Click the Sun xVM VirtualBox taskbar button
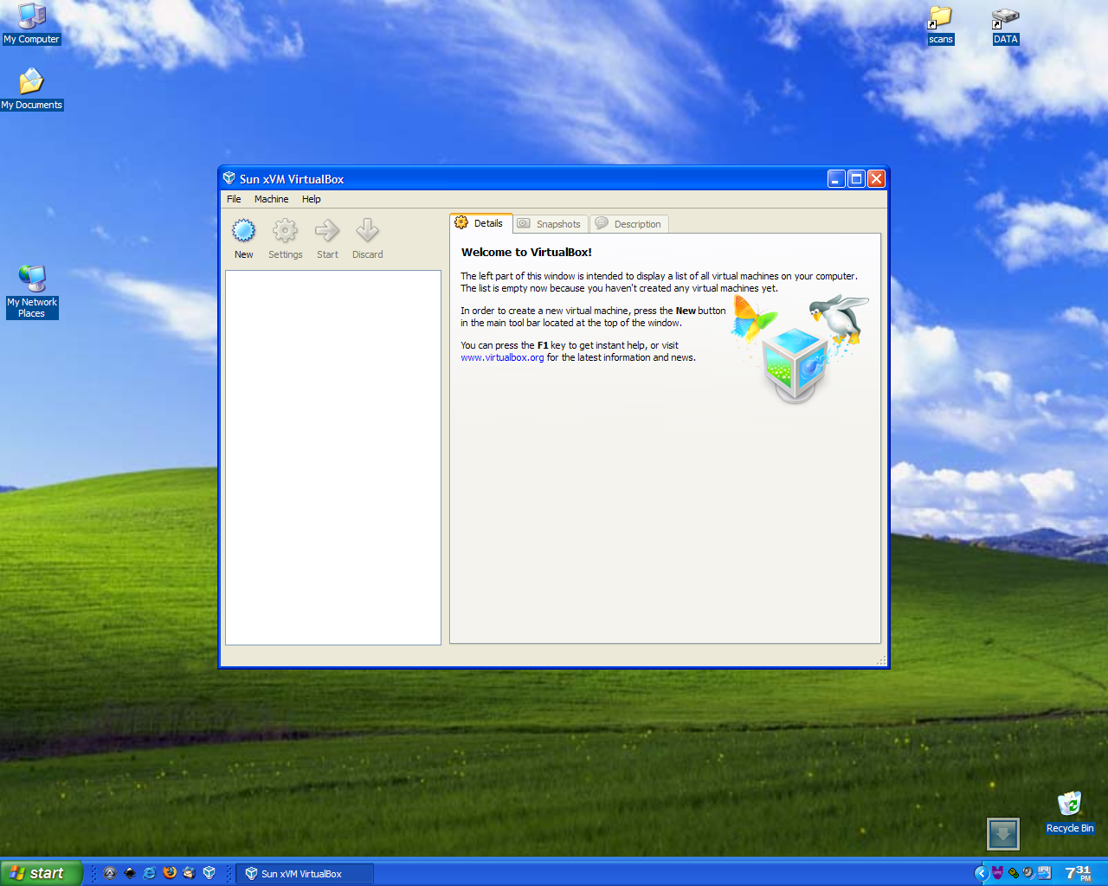 [x=305, y=874]
